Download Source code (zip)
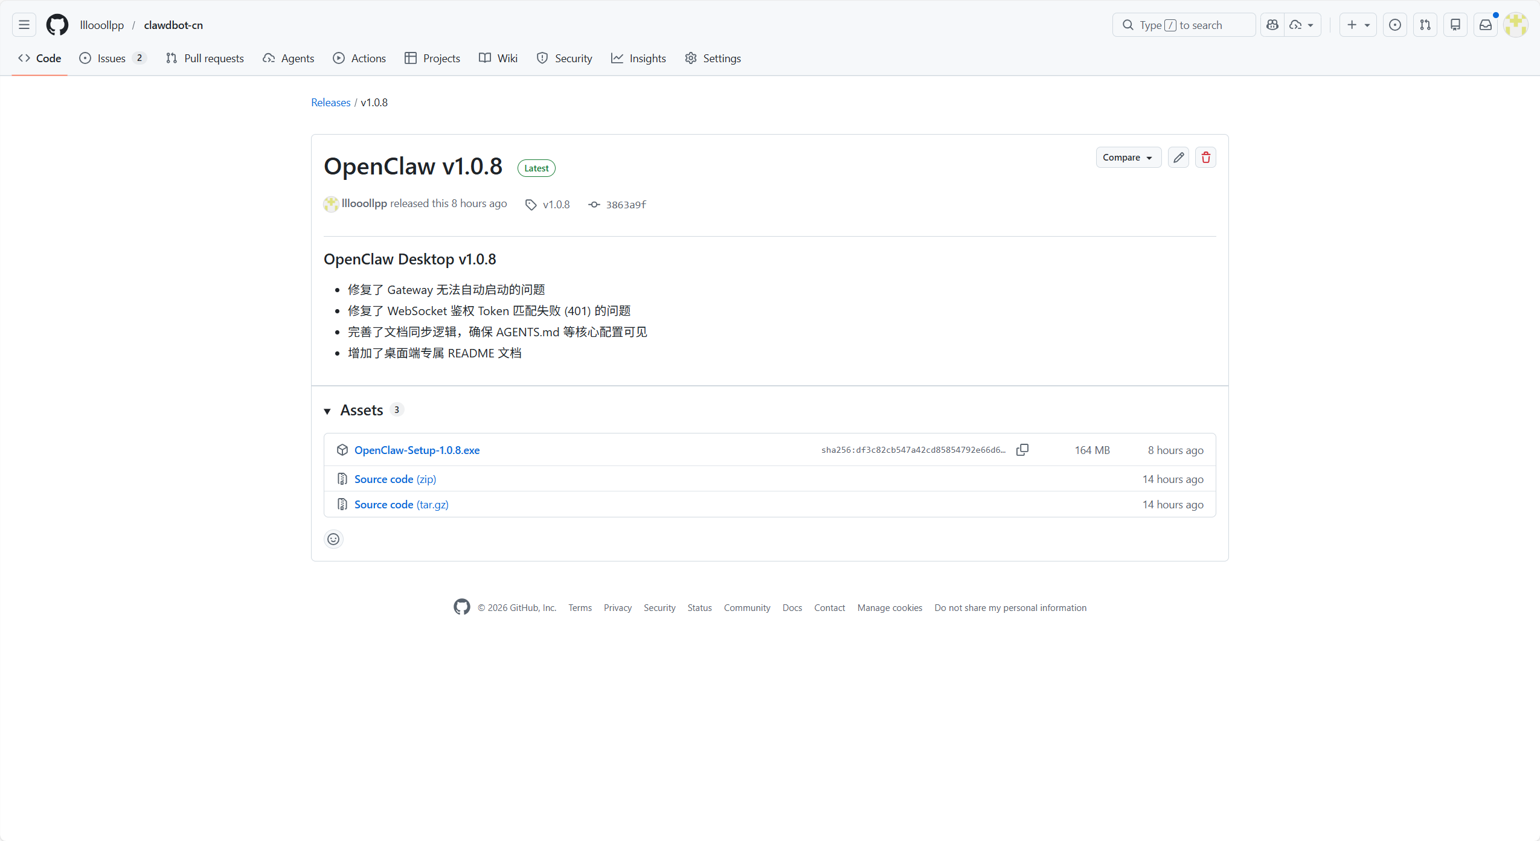The width and height of the screenshot is (1540, 841). [x=395, y=479]
